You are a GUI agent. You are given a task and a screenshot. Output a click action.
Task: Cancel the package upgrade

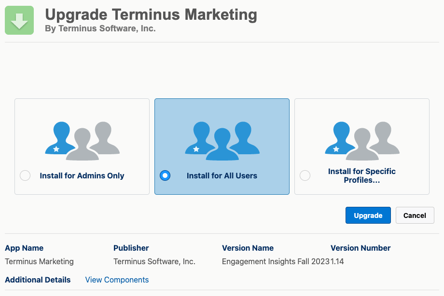[x=415, y=215]
